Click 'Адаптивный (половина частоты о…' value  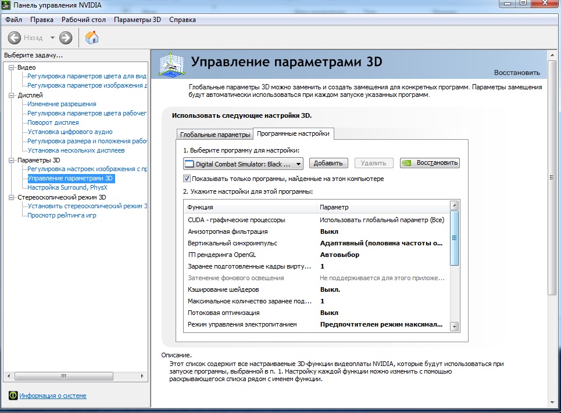tap(381, 243)
